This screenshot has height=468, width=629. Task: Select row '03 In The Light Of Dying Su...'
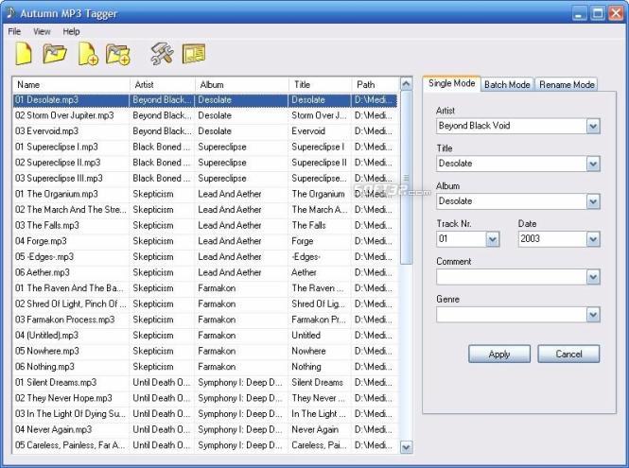[x=205, y=414]
